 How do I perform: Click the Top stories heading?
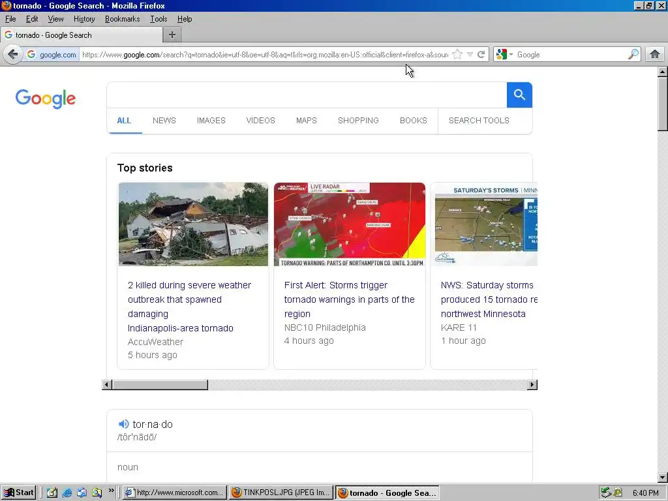145,168
